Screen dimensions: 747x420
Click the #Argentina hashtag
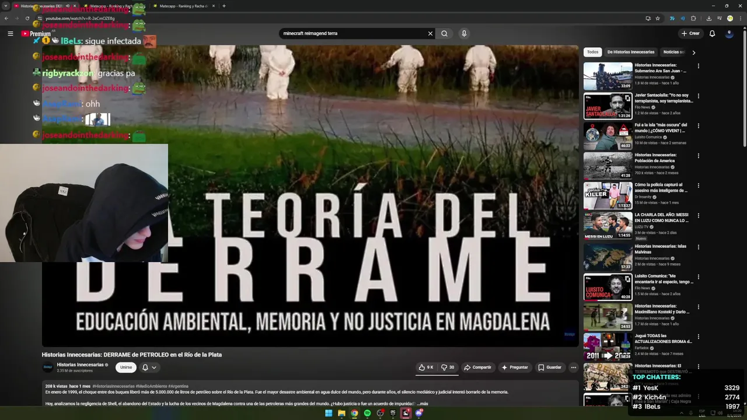click(178, 386)
